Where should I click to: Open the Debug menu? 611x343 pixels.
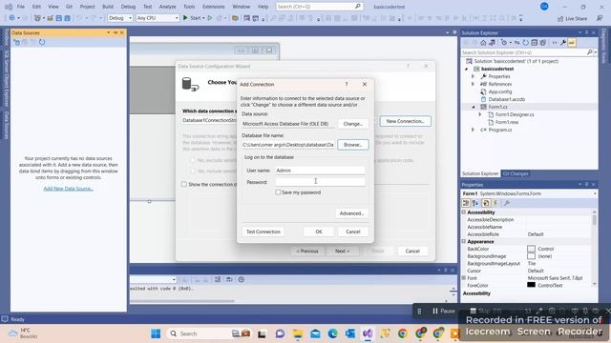(128, 7)
